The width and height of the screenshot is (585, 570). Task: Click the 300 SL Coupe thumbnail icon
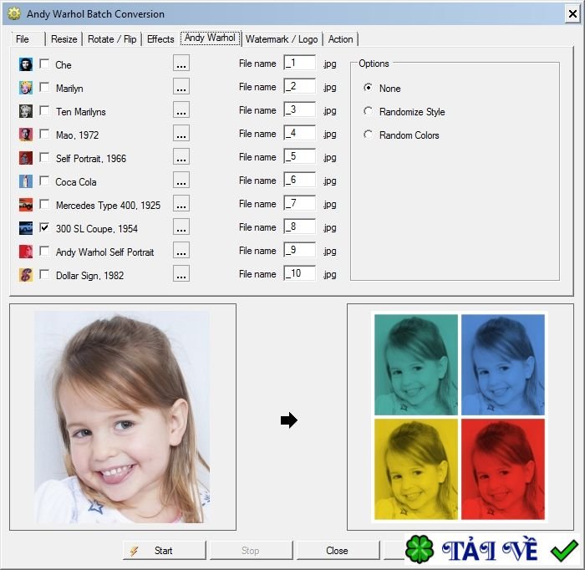pyautogui.click(x=26, y=228)
